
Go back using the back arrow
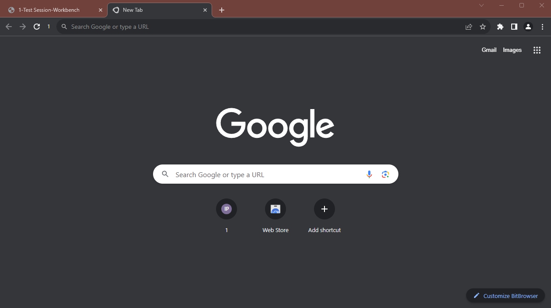click(9, 27)
